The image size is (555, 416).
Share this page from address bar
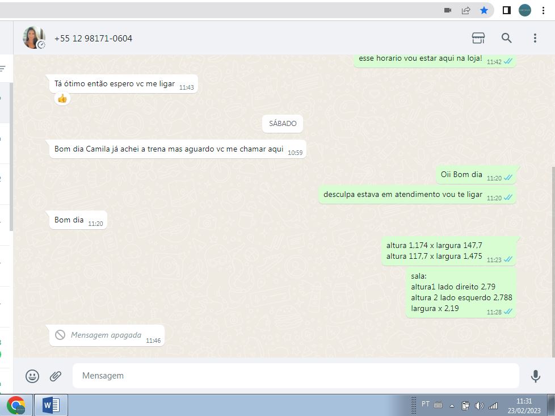(466, 11)
